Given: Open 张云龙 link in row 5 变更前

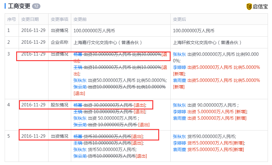Looking at the screenshot, I should click(80, 156).
